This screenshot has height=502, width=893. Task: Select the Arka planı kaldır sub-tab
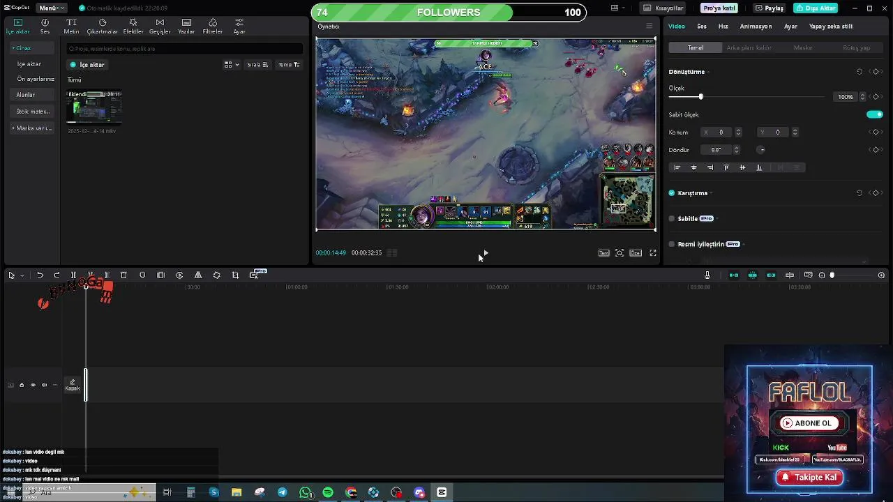[x=749, y=48]
